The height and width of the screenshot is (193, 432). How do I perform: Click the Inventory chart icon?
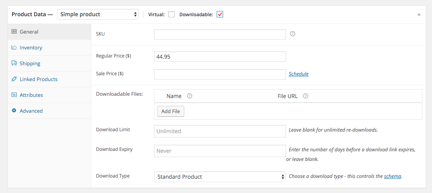click(14, 47)
